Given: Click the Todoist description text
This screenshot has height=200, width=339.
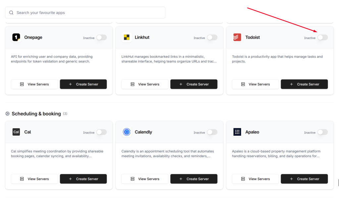Looking at the screenshot, I should tap(277, 59).
